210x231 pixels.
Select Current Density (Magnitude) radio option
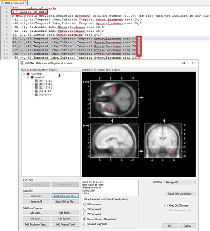tap(85, 219)
